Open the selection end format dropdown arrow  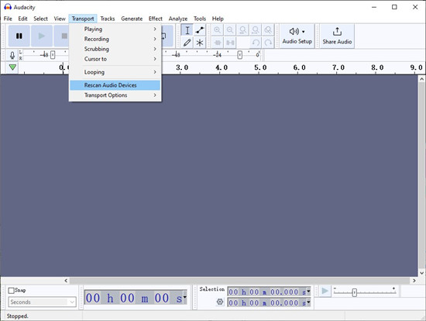[308, 302]
